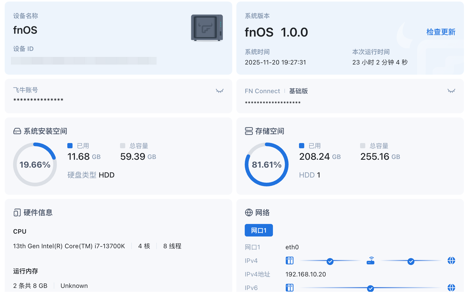Click the 基础版 FN Connect plan label

pos(298,91)
